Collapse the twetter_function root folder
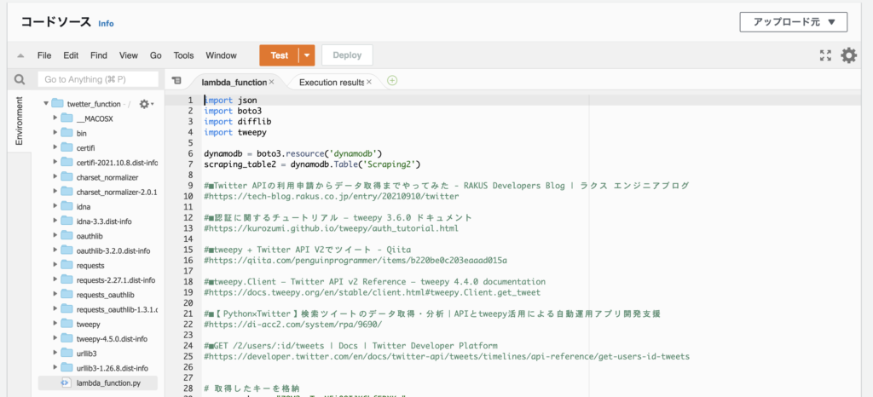873x397 pixels. click(46, 103)
